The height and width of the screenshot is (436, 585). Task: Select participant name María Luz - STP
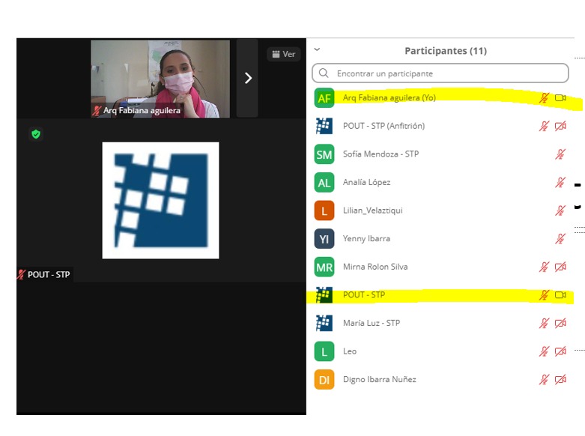click(x=372, y=323)
